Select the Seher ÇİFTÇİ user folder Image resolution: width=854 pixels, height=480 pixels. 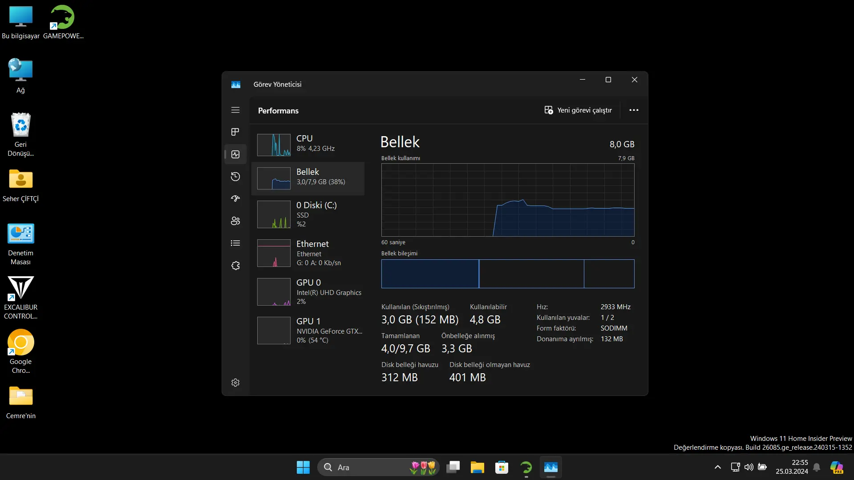pos(20,186)
